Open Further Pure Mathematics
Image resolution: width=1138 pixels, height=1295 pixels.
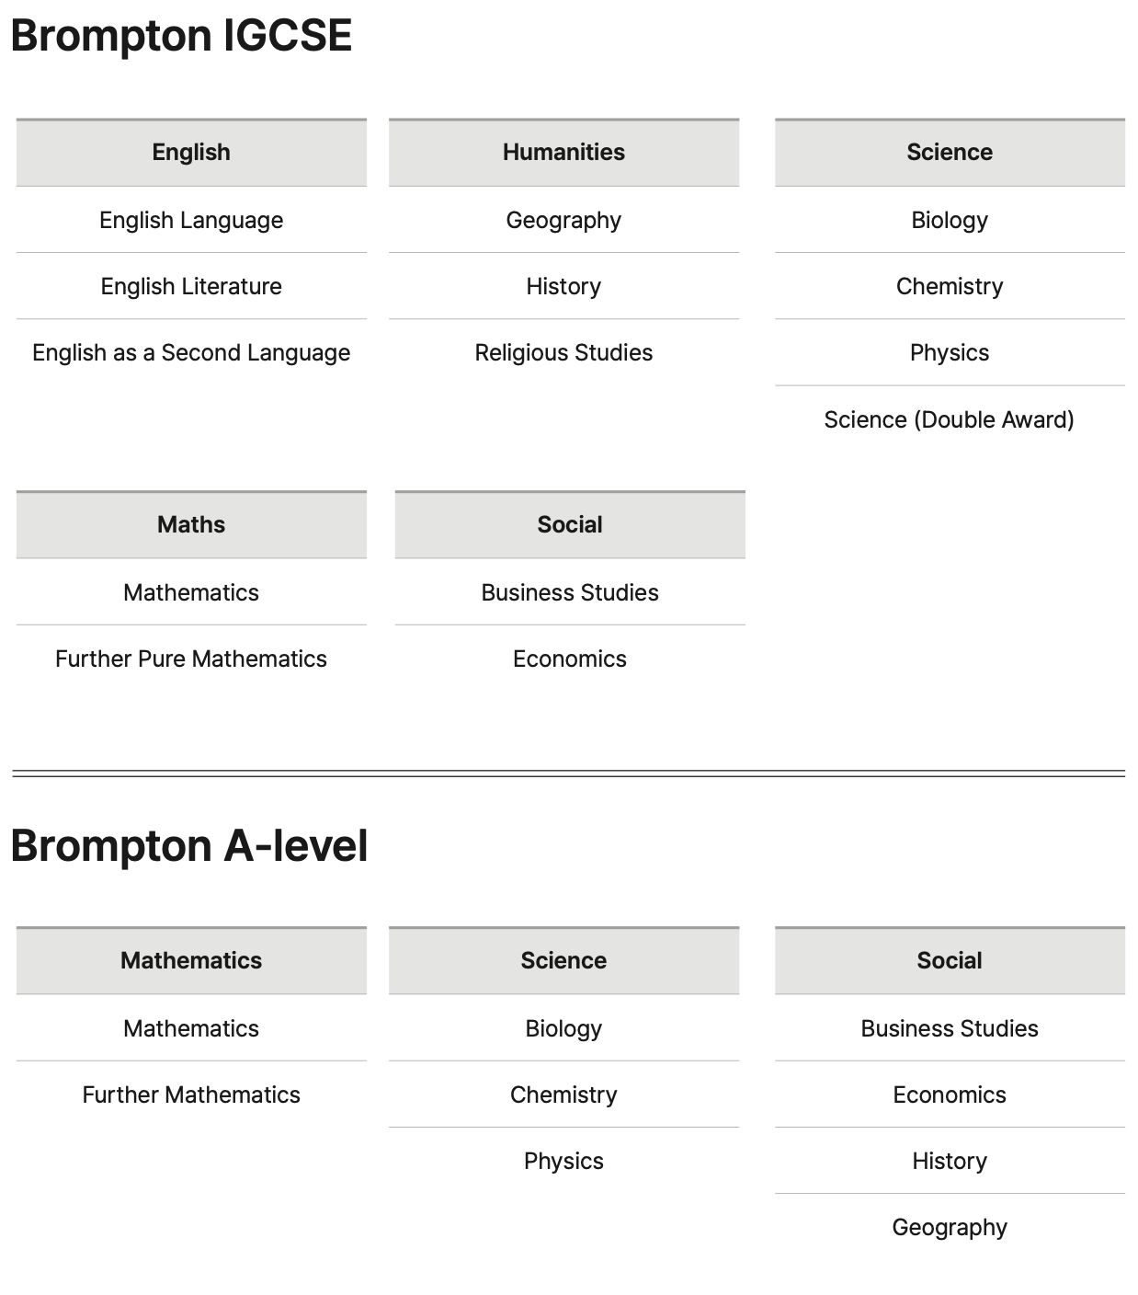pos(191,659)
